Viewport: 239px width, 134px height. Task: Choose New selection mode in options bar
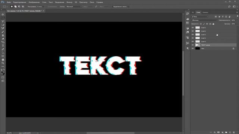pyautogui.click(x=12, y=7)
